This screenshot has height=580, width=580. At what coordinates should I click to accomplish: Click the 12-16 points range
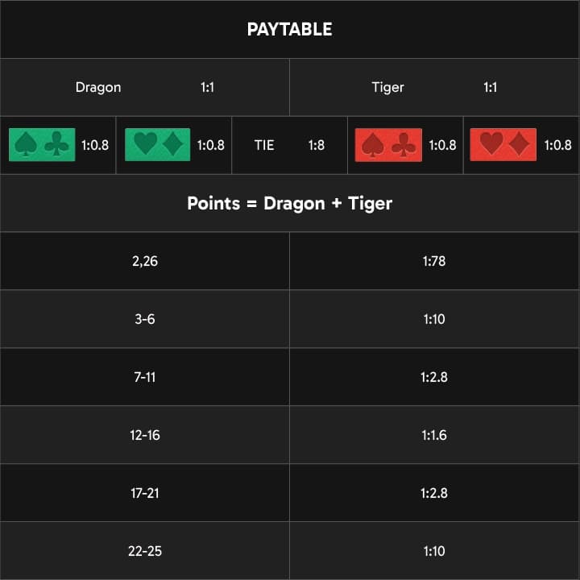click(145, 435)
